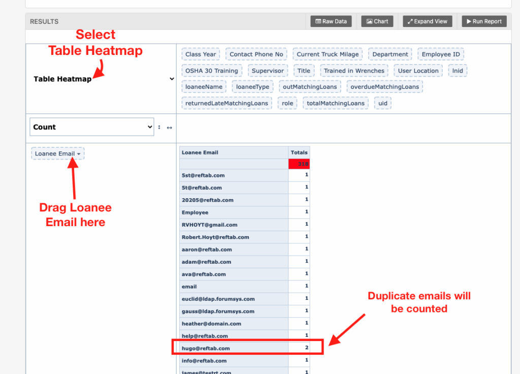Click the Expand View button
The width and height of the screenshot is (520, 374).
tap(427, 21)
